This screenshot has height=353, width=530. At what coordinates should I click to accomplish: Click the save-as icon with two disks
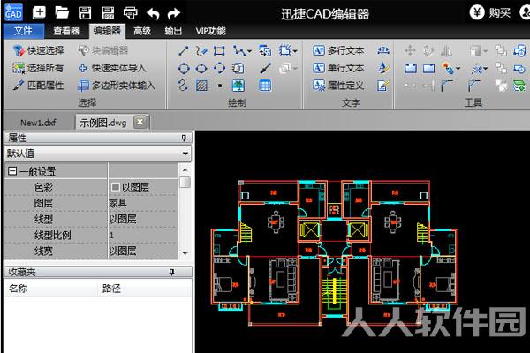click(x=108, y=13)
